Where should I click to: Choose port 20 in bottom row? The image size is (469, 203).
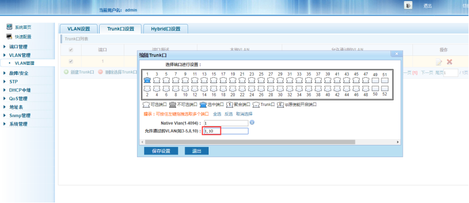pyautogui.click(x=233, y=88)
